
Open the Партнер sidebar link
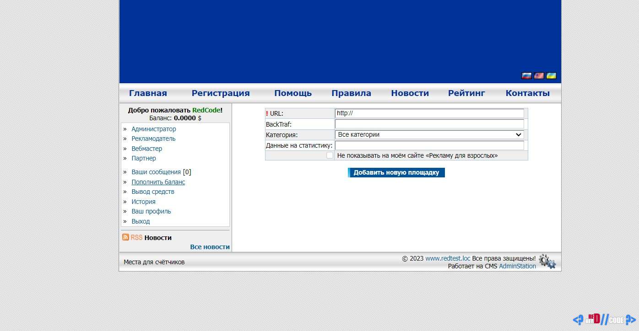144,158
